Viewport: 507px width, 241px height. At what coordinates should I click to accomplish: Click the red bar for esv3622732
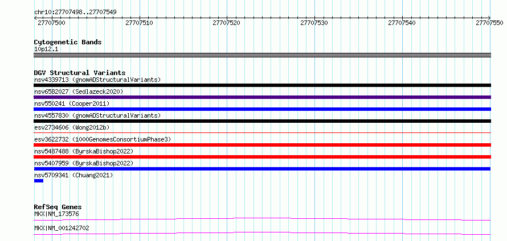point(262,145)
